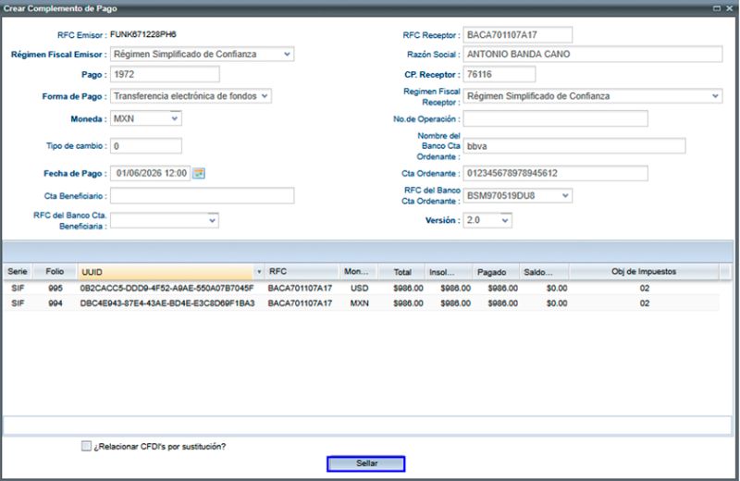
Task: Select the row with folio 995
Action: [x=362, y=288]
